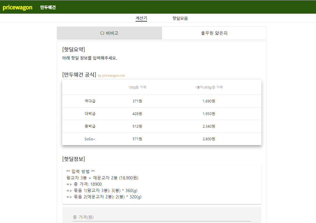Click the 1,690원 price cell
Image resolution: width=316 pixels, height=223 pixels.
(x=209, y=101)
